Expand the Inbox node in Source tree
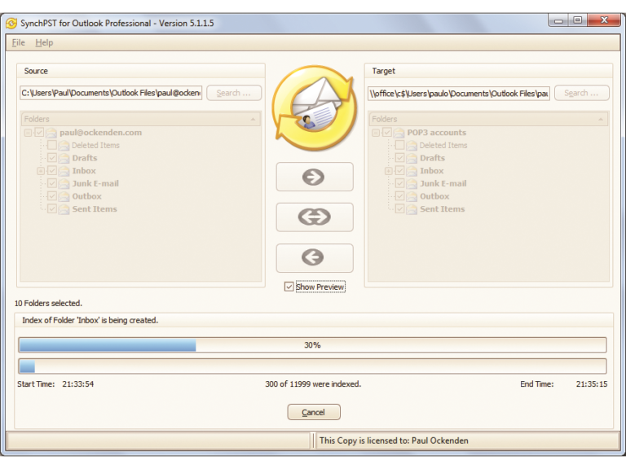 [x=41, y=171]
